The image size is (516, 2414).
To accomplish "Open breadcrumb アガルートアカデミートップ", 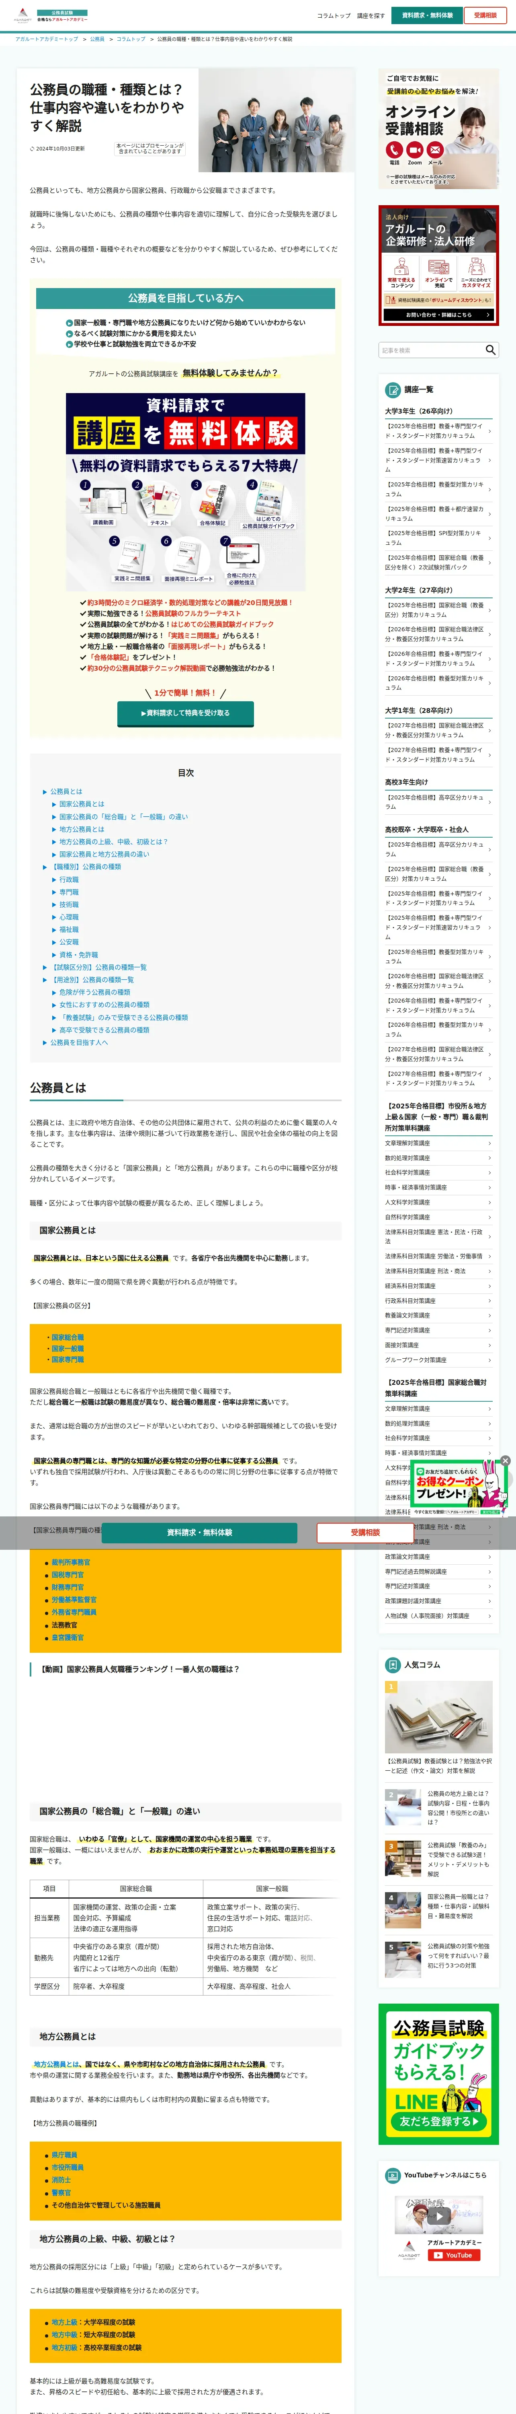I will click(x=47, y=39).
